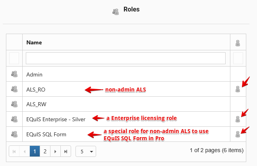Open the page size dropdown showing 5
This screenshot has height=166, width=257.
pos(86,151)
